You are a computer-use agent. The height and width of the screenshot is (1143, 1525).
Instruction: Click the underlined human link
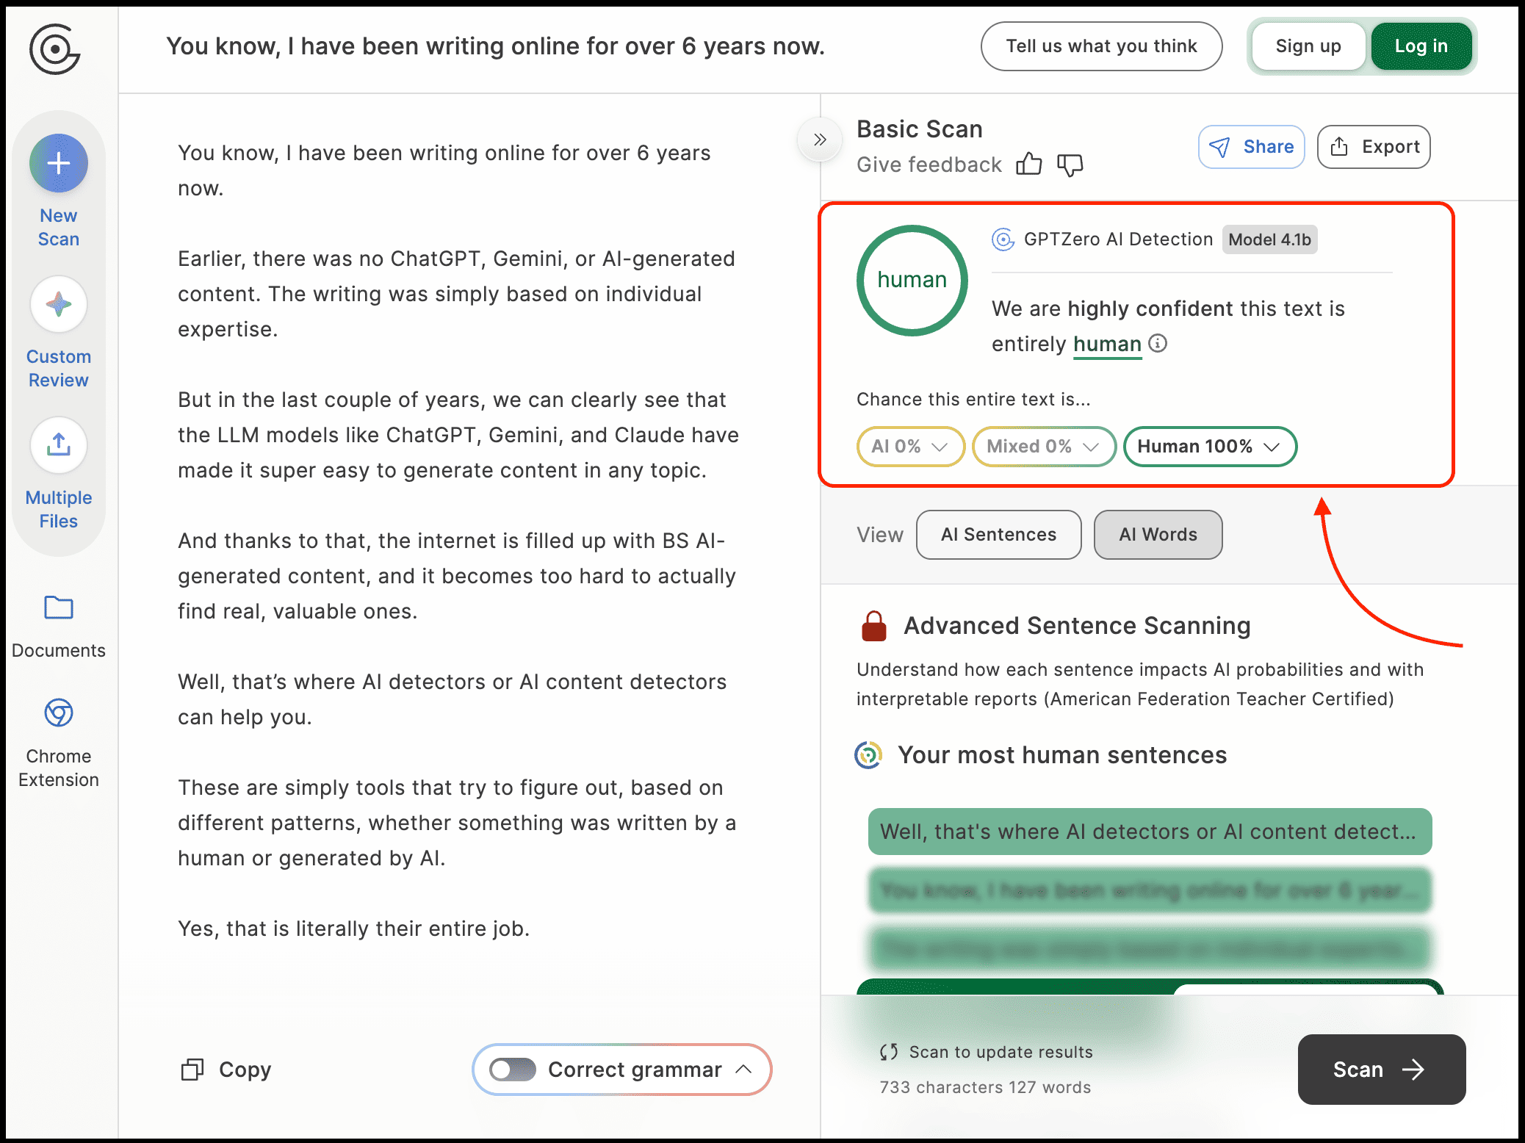click(x=1107, y=344)
